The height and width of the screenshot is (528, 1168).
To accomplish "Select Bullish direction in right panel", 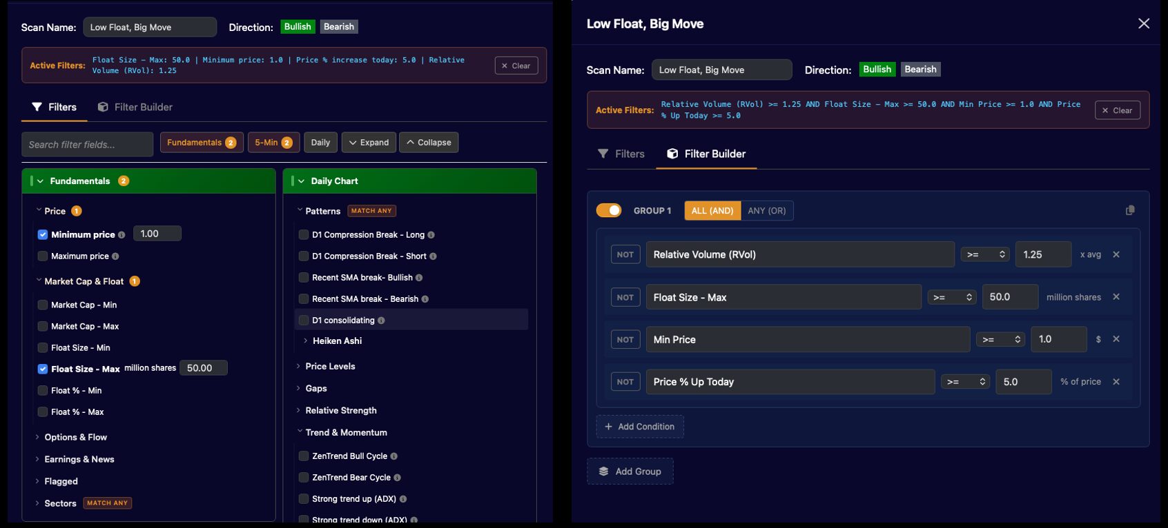I will (x=877, y=70).
